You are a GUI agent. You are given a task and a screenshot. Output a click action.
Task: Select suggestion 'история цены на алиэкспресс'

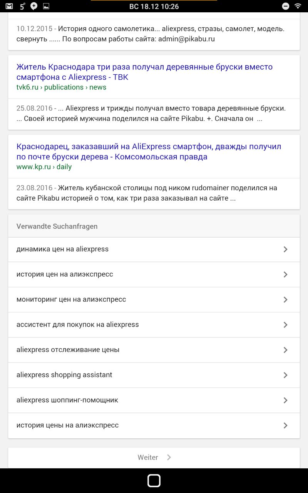pos(67,425)
